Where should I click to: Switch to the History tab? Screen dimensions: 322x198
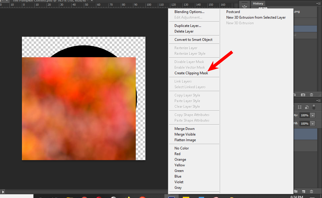pyautogui.click(x=258, y=4)
